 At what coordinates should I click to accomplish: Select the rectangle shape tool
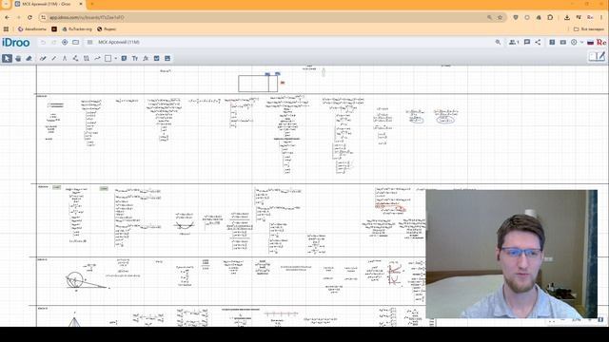(x=108, y=58)
